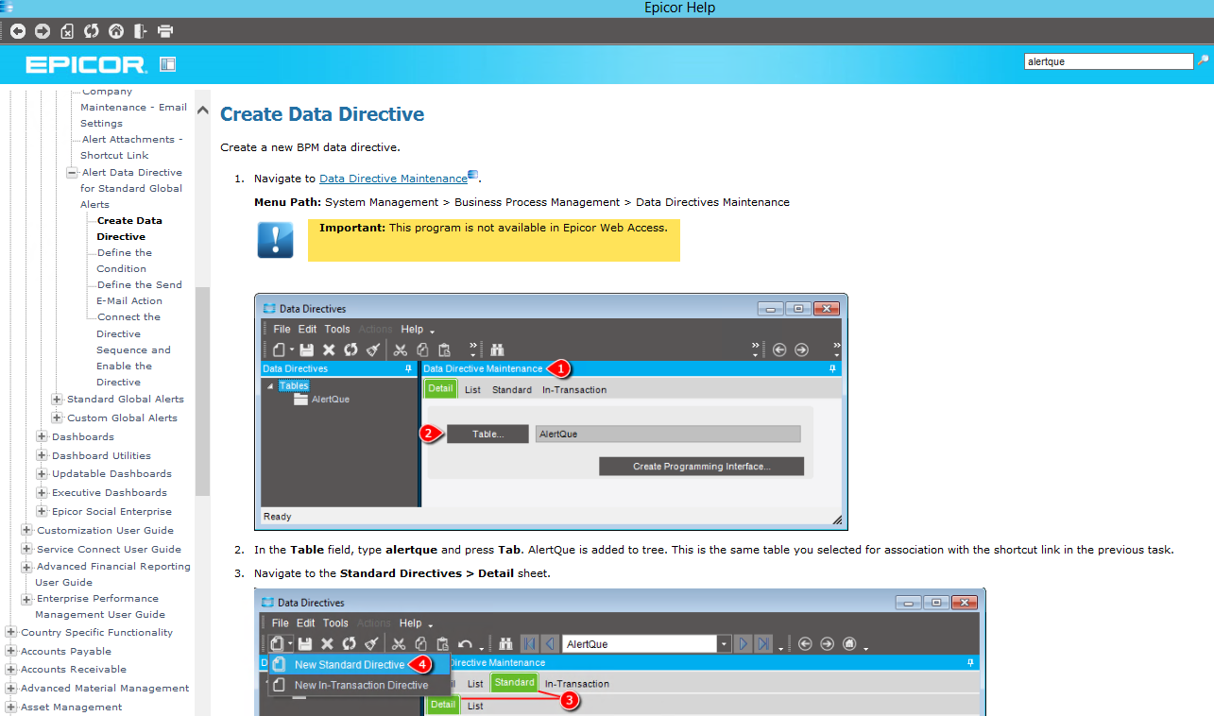The width and height of the screenshot is (1214, 716).
Task: Click the collapse chevron beside the topic title
Action: click(202, 111)
